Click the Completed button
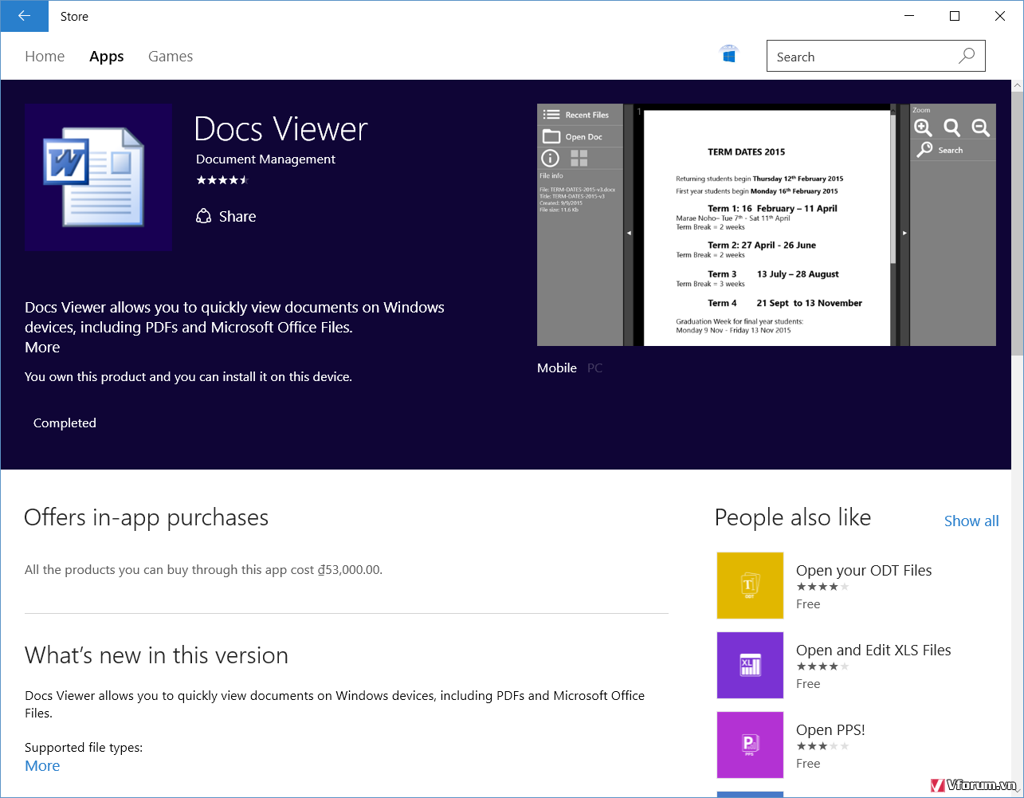 (65, 423)
